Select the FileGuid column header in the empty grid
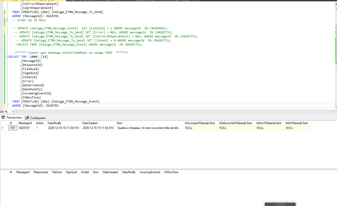Screen dimensions: 337x206 click(57, 172)
